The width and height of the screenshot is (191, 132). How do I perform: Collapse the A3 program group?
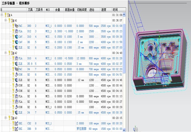(6, 118)
